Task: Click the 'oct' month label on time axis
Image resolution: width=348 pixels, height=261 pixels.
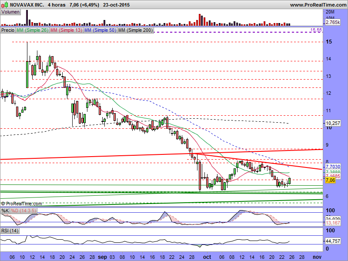Action: (207, 257)
